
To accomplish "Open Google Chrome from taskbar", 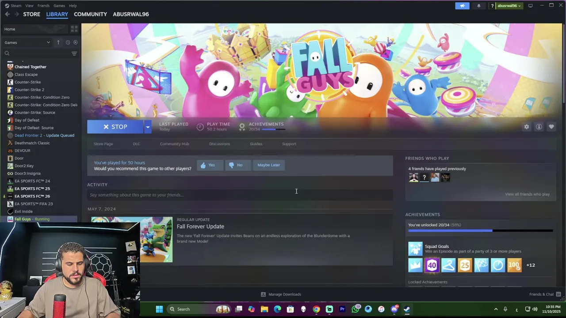I will tap(316, 309).
